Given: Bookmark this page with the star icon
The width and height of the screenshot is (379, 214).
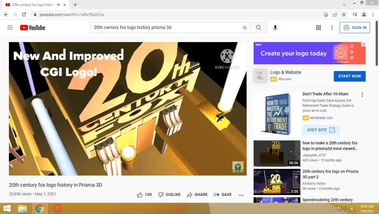Looking at the screenshot, I should click(344, 14).
